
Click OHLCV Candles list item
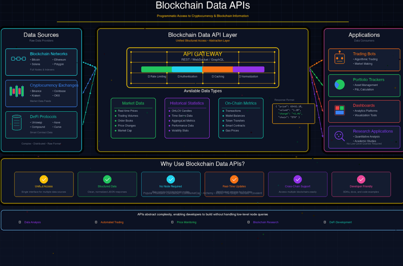click(182, 111)
